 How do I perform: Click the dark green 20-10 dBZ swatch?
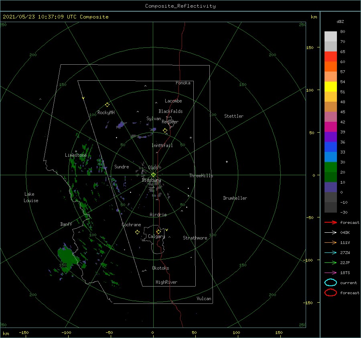pos(331,177)
